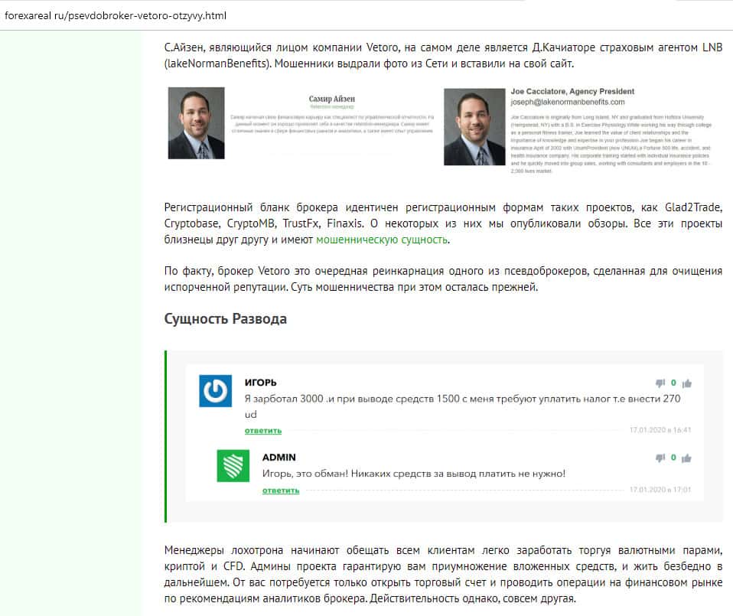Click paragraph starting 'Регистрационный бланк брокера'
The height and width of the screenshot is (616, 733).
pos(443,223)
